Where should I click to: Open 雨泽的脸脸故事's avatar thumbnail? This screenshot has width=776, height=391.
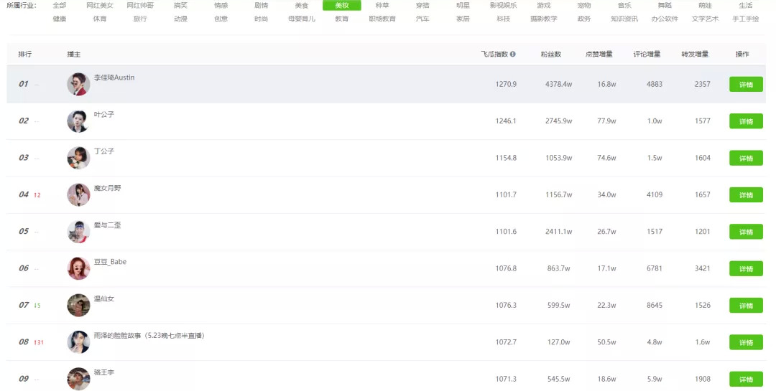[x=78, y=342]
